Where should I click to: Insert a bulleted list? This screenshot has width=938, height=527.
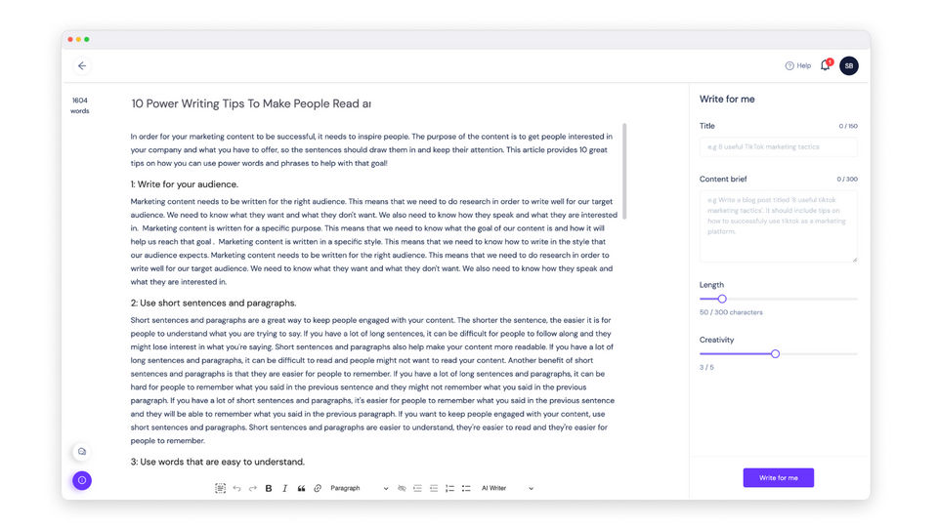pos(466,488)
